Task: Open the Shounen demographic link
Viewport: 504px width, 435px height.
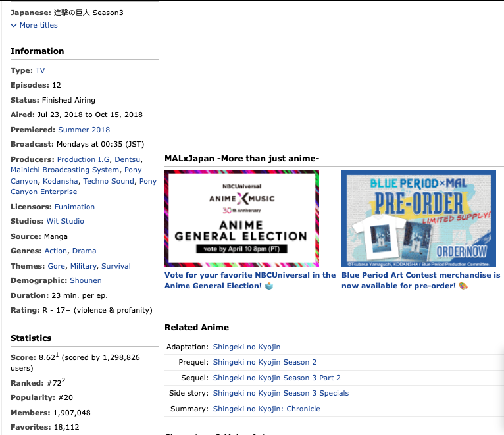Action: (x=86, y=280)
